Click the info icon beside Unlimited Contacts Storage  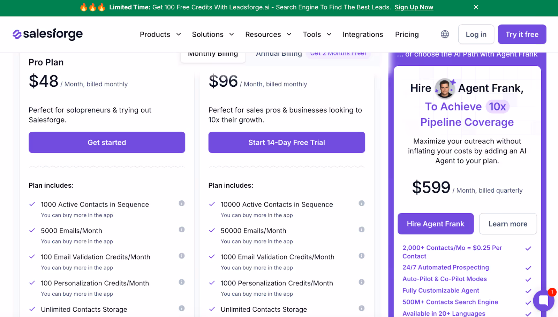182,308
